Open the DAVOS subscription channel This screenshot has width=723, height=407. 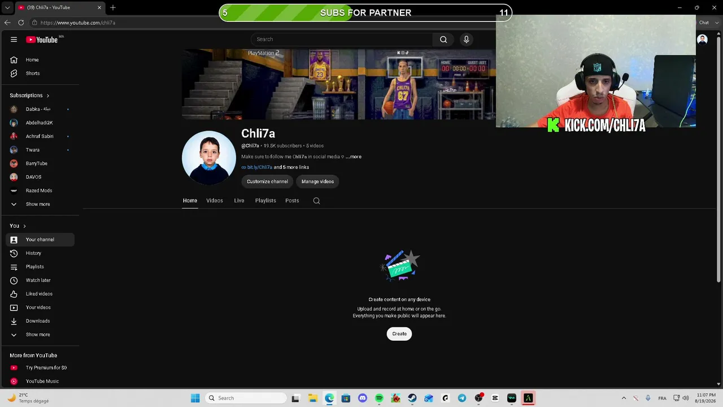pos(40,177)
